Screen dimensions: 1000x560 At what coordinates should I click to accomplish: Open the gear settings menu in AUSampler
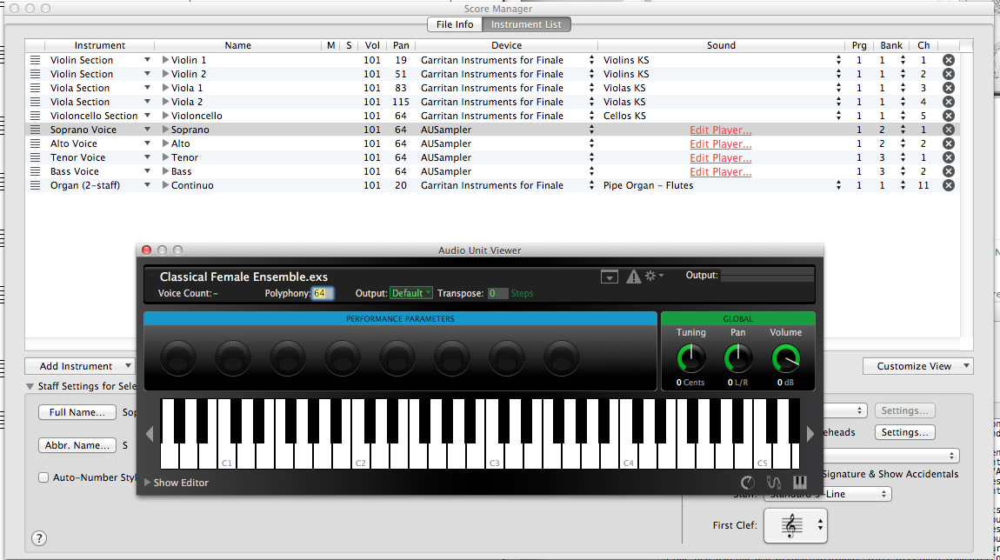[652, 276]
